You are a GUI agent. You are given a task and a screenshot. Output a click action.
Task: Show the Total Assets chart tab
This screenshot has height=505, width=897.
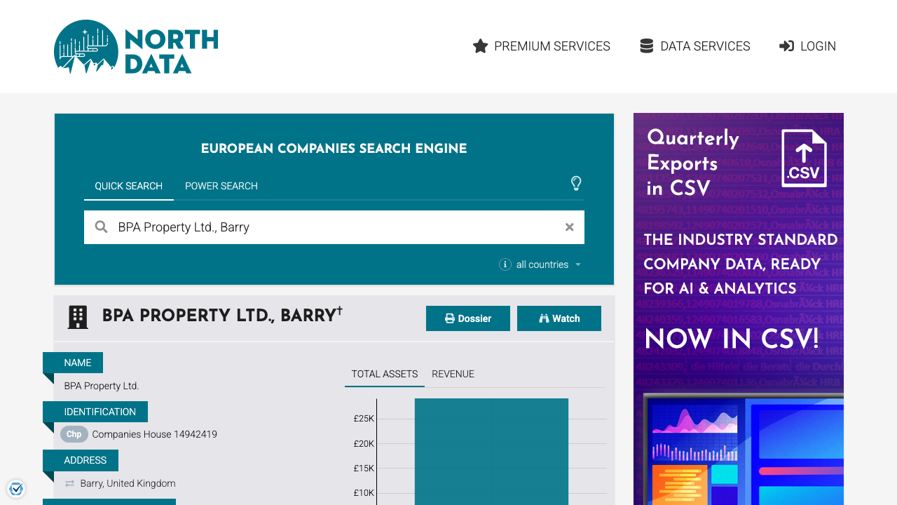[x=384, y=374]
